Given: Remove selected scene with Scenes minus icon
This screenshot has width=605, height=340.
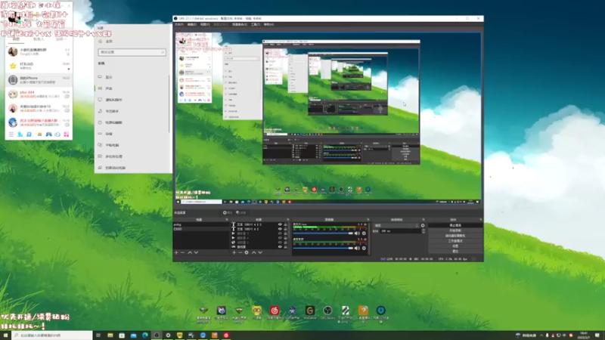Looking at the screenshot, I should point(182,252).
